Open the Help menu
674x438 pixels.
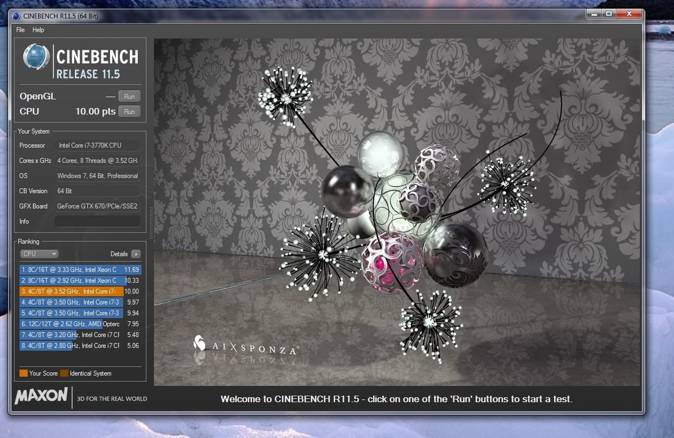(x=38, y=30)
